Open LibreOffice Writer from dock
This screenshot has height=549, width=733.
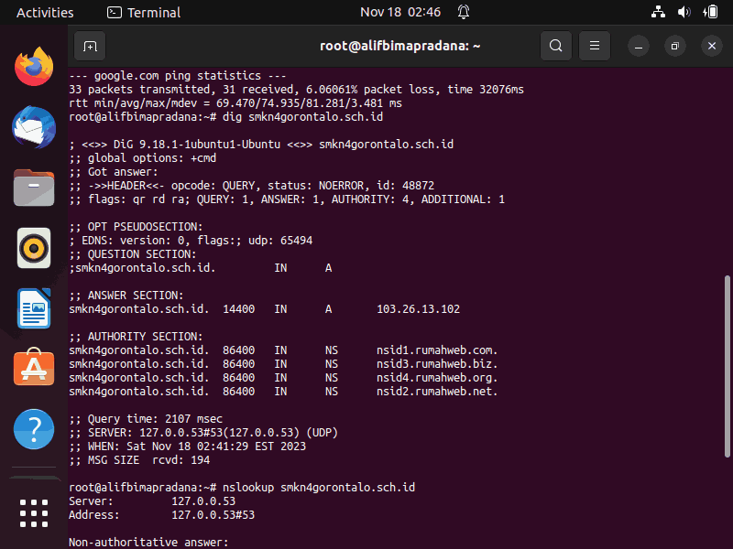coord(34,308)
